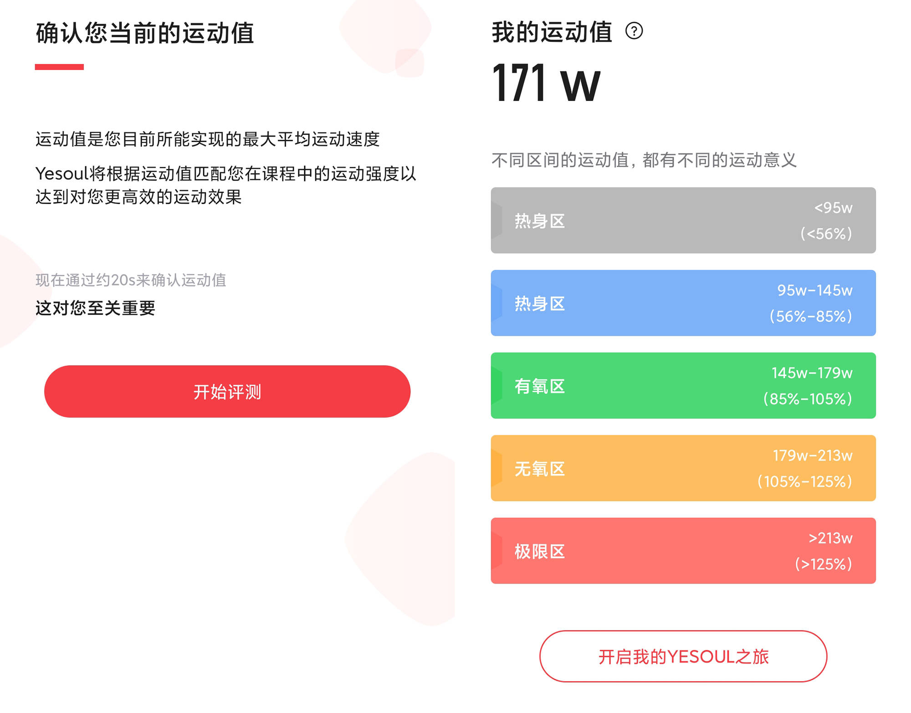Click the (56%-85%) percentage text
The width and height of the screenshot is (911, 713).
point(811,316)
